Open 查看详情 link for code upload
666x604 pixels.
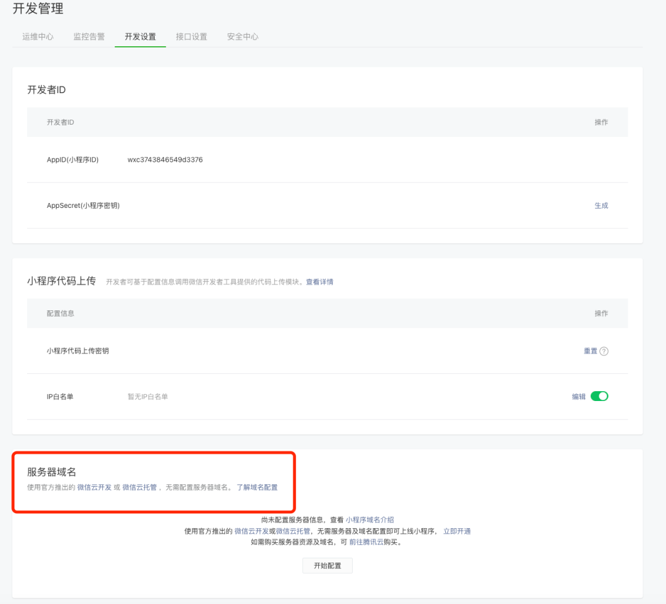319,282
